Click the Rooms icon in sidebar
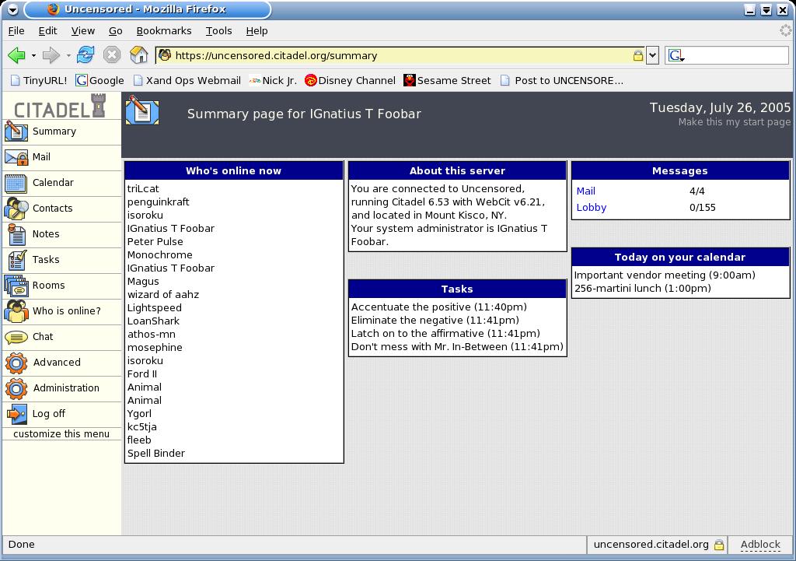The width and height of the screenshot is (796, 561). click(x=16, y=286)
